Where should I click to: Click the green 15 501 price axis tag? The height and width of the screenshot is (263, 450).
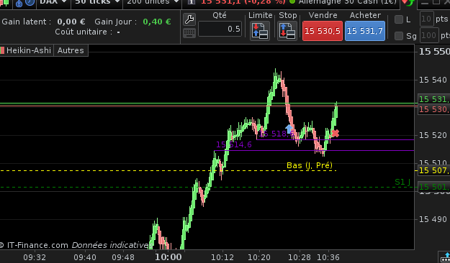pos(434,187)
